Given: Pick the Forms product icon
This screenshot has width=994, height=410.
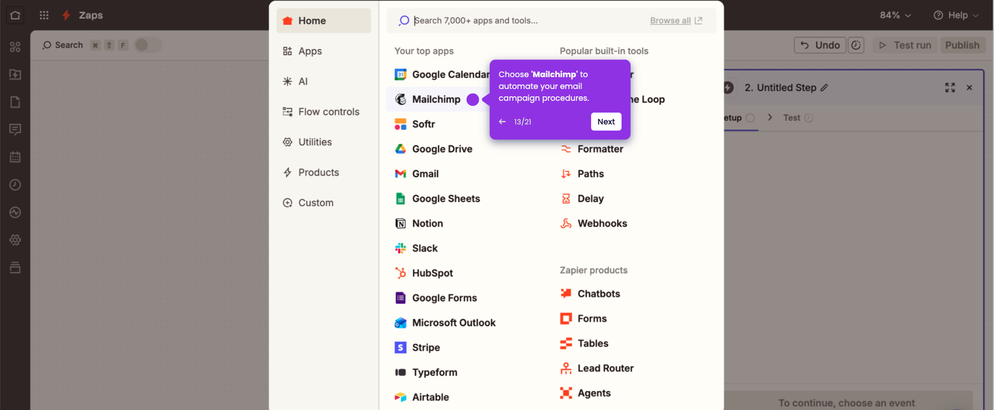Looking at the screenshot, I should coord(566,318).
